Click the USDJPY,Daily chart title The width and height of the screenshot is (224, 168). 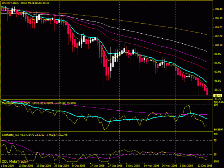point(10,3)
